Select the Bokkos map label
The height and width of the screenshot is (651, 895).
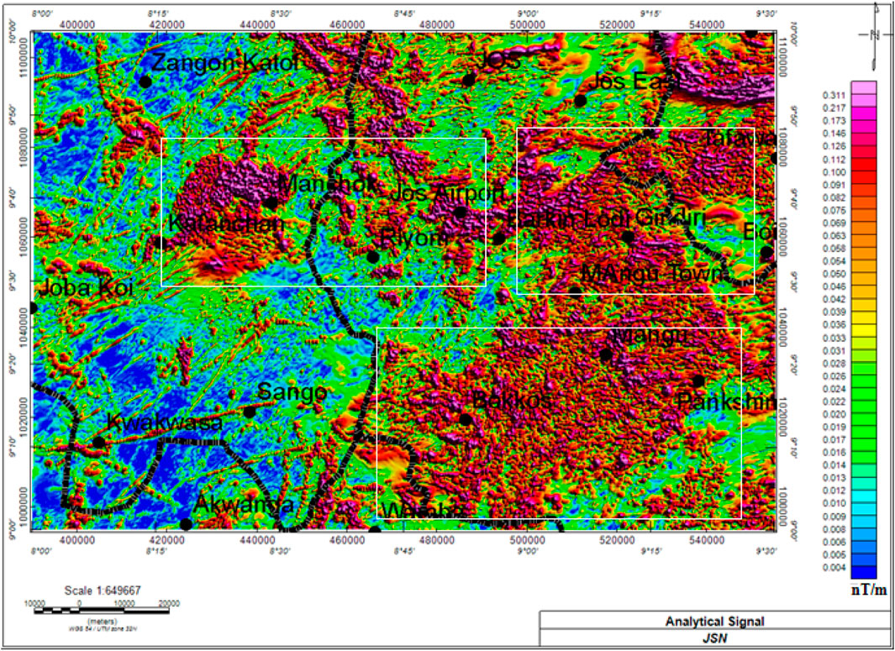coord(512,400)
